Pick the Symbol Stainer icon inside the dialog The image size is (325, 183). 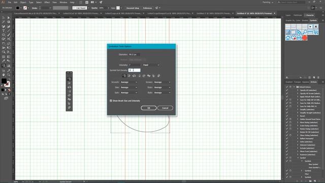click(x=149, y=76)
